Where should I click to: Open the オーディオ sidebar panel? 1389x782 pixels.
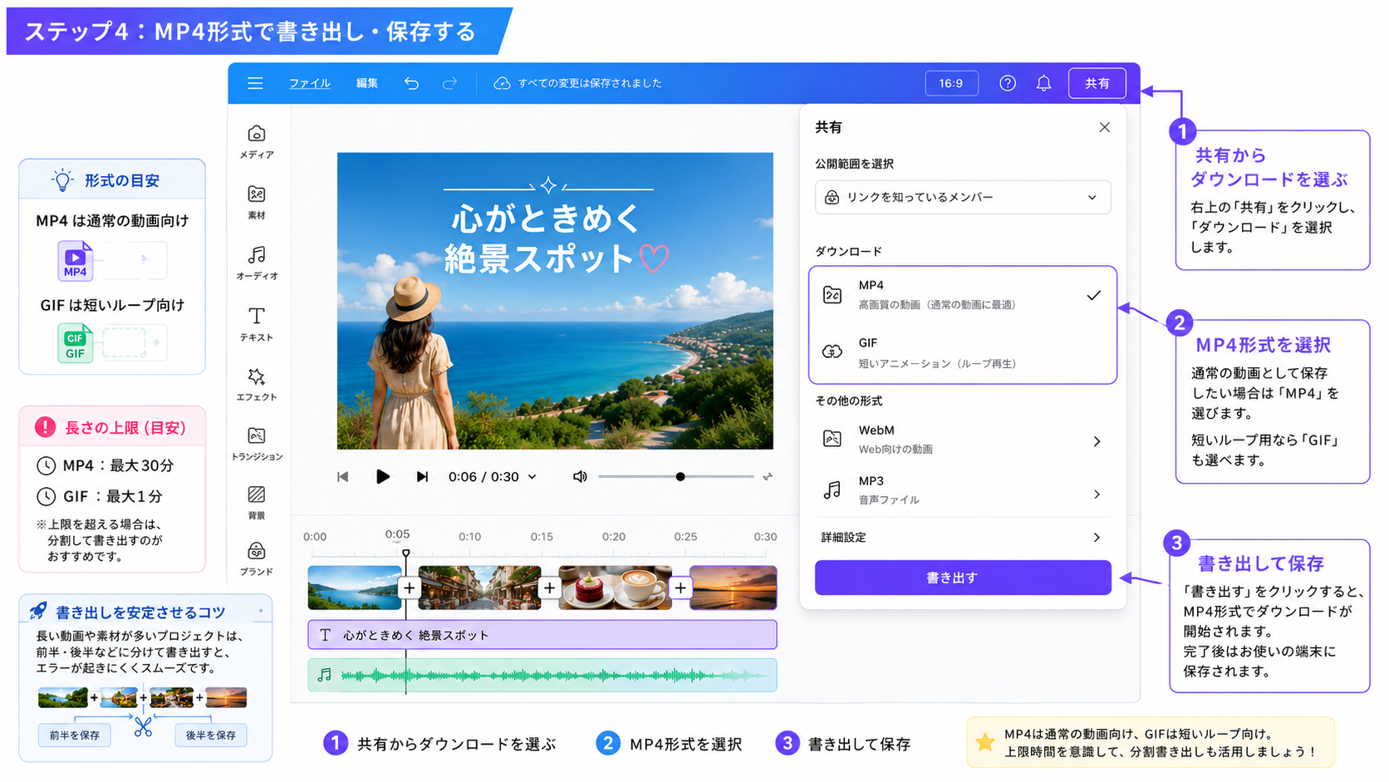point(257,263)
